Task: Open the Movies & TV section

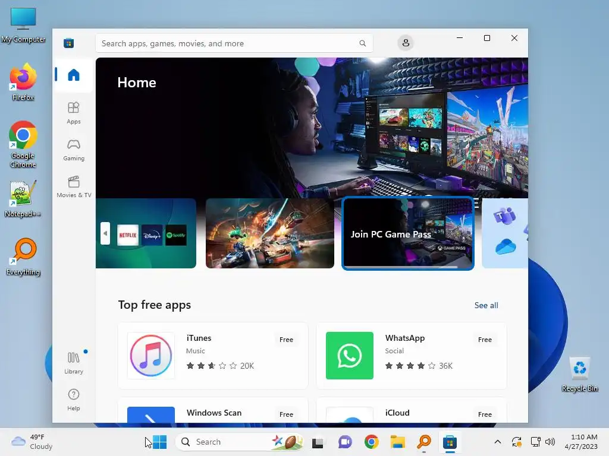Action: [73, 186]
